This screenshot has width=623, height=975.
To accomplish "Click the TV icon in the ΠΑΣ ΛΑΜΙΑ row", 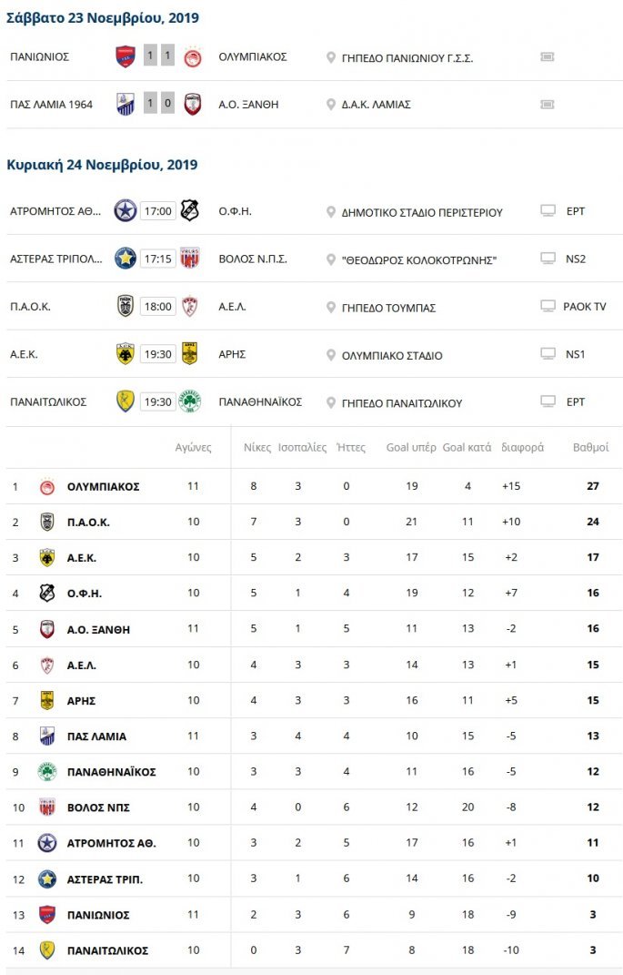I will coord(547,104).
